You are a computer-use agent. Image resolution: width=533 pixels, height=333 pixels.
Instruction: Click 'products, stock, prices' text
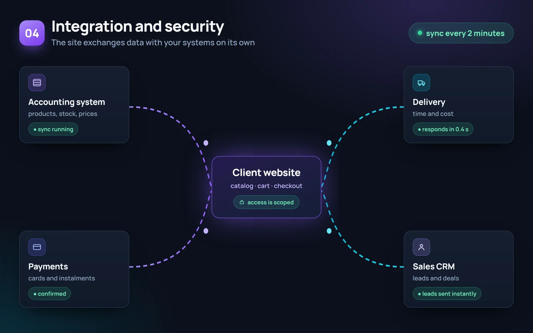63,114
